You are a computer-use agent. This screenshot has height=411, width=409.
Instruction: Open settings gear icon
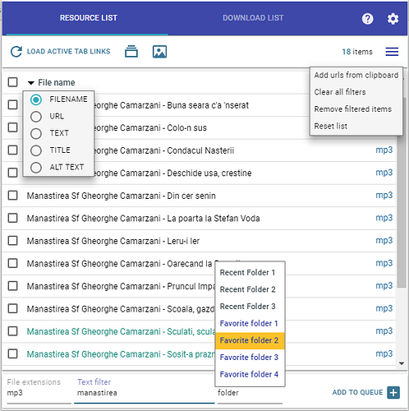coord(393,19)
